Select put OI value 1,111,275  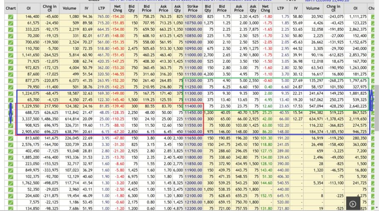358,17
